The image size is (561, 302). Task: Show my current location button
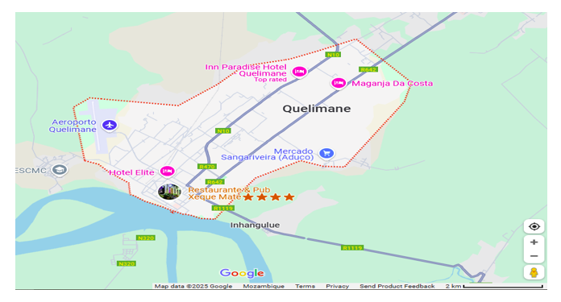pos(534,226)
